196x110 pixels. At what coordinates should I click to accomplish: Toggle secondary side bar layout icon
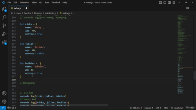point(169,2)
